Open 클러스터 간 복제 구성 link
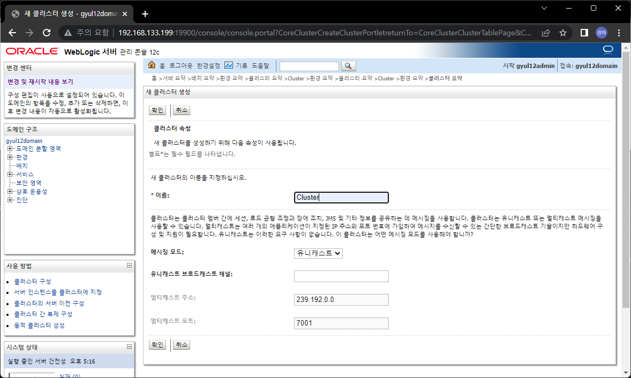The width and height of the screenshot is (631, 378). tap(43, 314)
